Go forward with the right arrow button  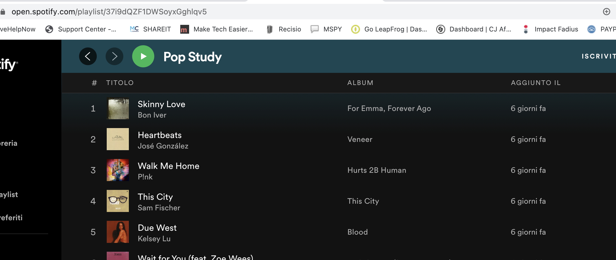click(114, 56)
